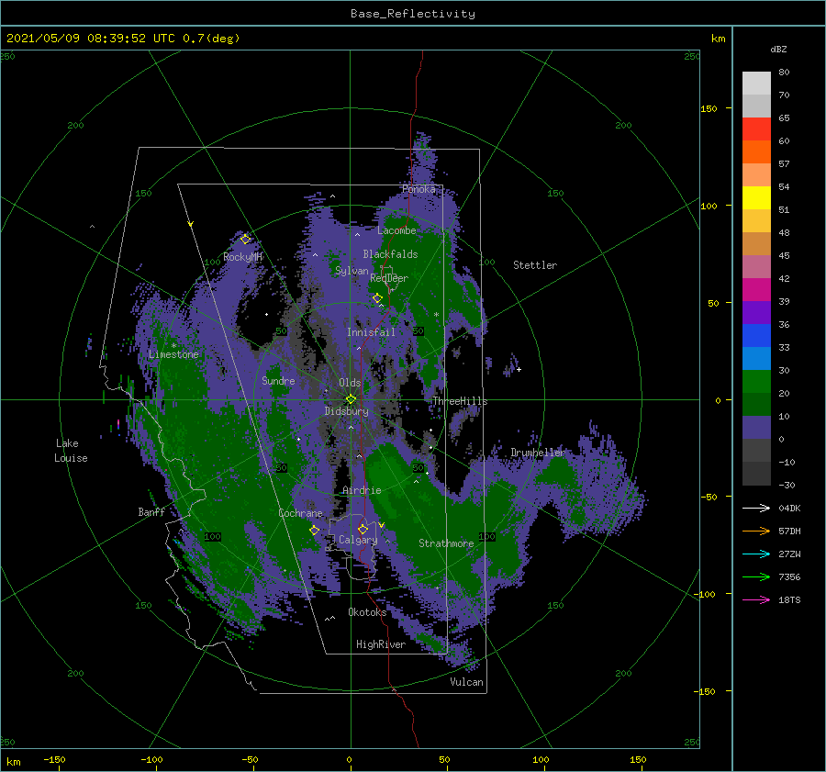This screenshot has height=772, width=826.
Task: Click the Cochrane city label
Action: pyautogui.click(x=300, y=513)
